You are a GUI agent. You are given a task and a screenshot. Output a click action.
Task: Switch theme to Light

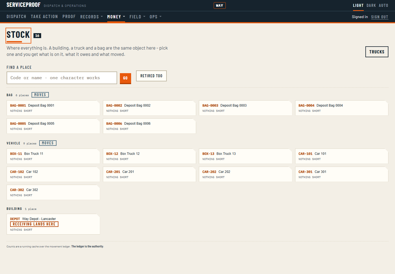point(358,5)
